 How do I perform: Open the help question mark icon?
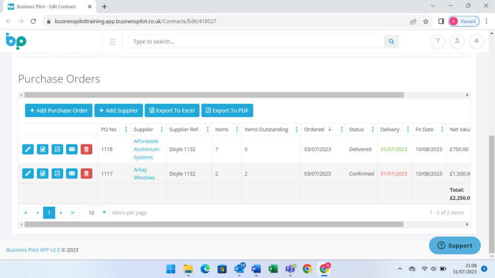[437, 42]
